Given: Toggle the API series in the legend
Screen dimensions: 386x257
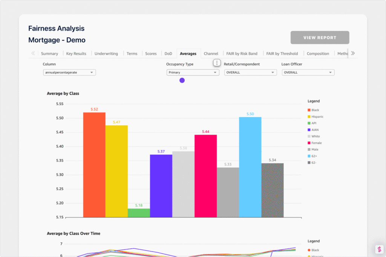Looking at the screenshot, I should pyautogui.click(x=314, y=123).
